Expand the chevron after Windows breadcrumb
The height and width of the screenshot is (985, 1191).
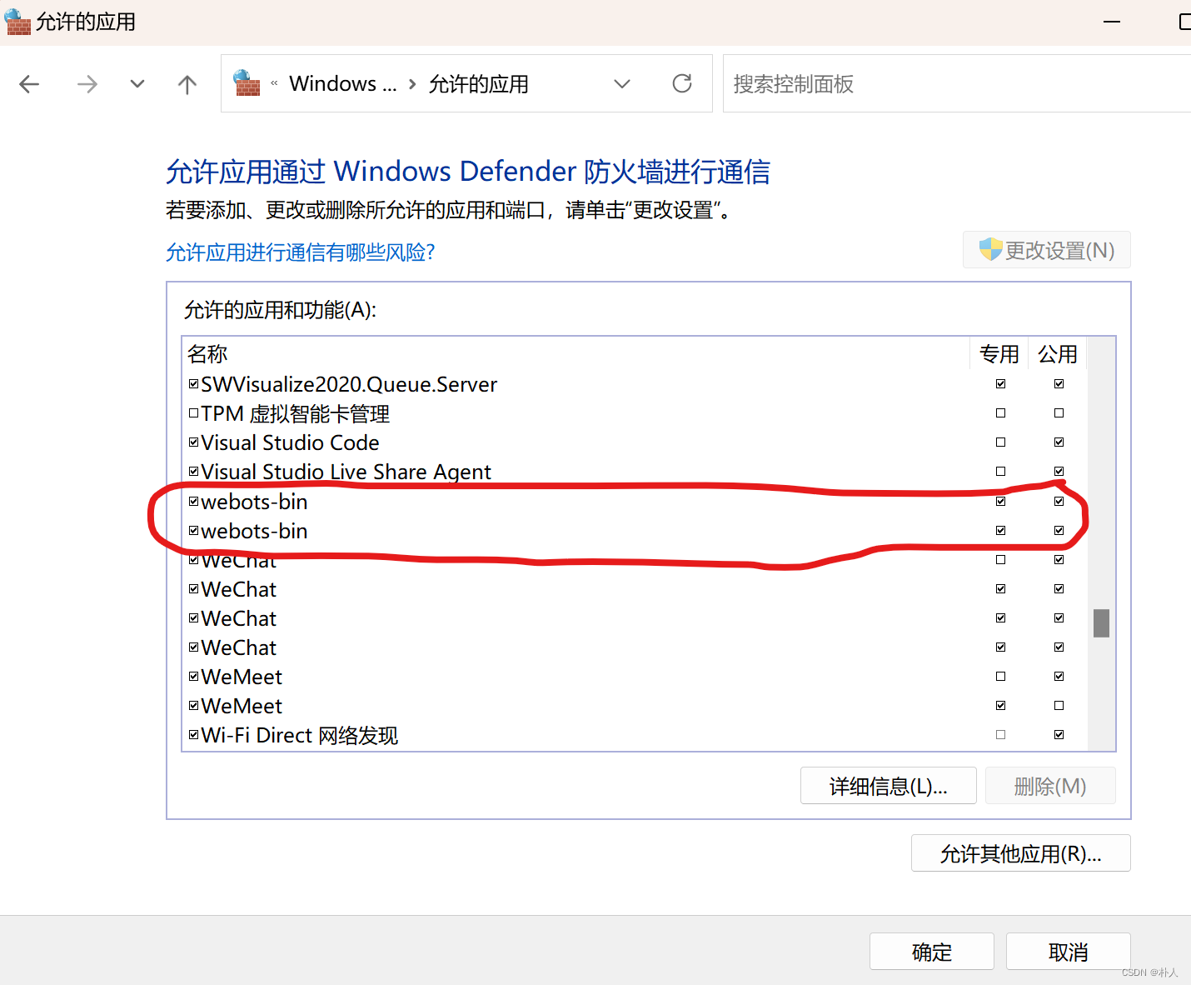(412, 84)
